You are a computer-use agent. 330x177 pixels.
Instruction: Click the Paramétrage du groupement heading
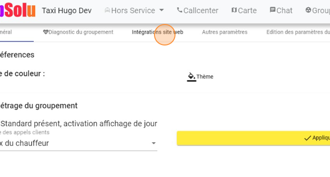(x=39, y=106)
